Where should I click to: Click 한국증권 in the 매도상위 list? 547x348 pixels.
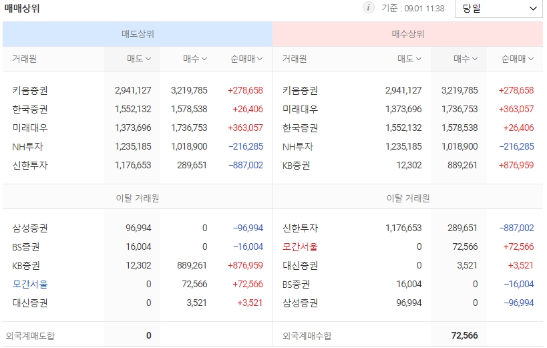coord(30,110)
